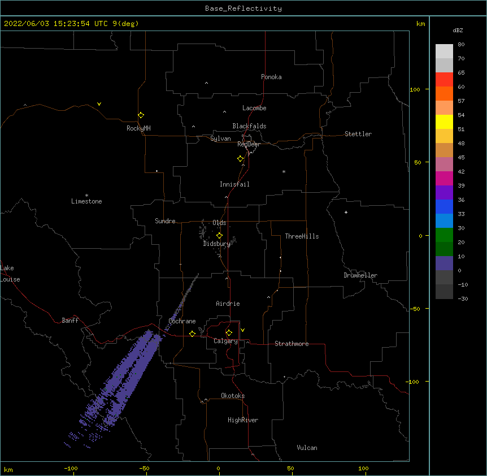Click the Limestone label
Image resolution: width=487 pixels, height=476 pixels.
coord(86,201)
